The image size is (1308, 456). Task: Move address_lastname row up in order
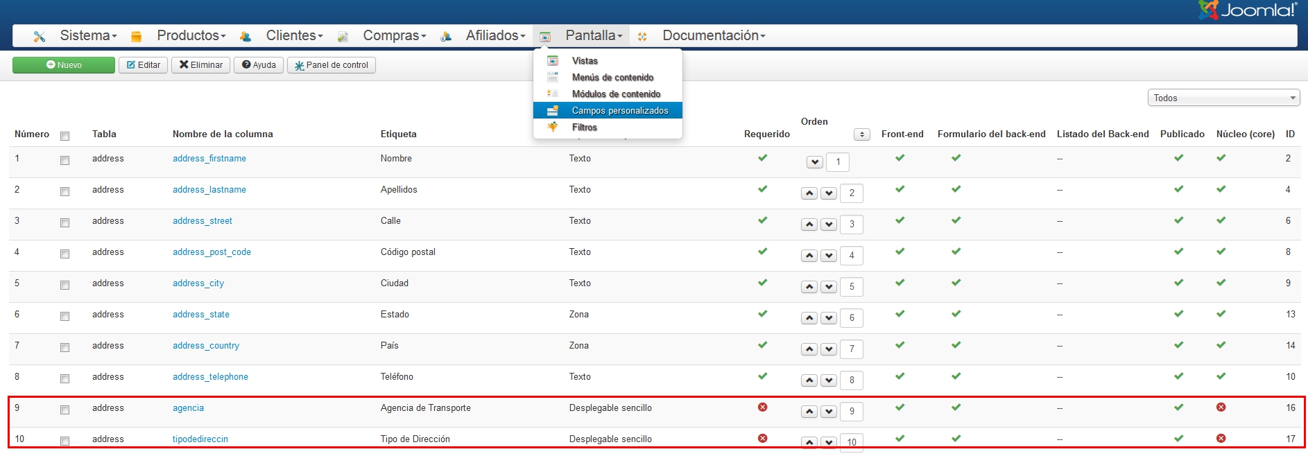click(809, 193)
